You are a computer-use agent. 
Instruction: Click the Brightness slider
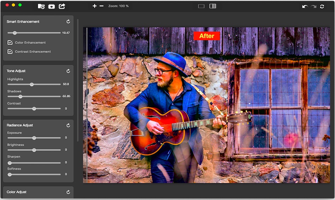coord(34,150)
